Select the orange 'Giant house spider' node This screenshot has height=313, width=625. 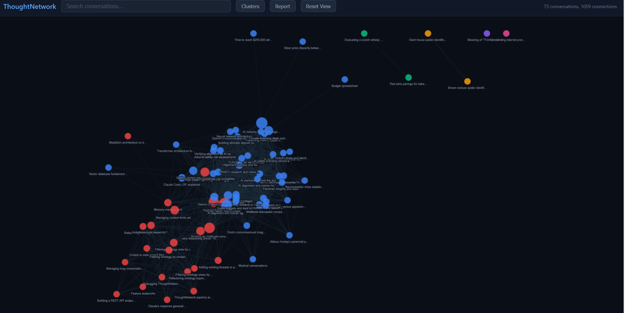[428, 33]
